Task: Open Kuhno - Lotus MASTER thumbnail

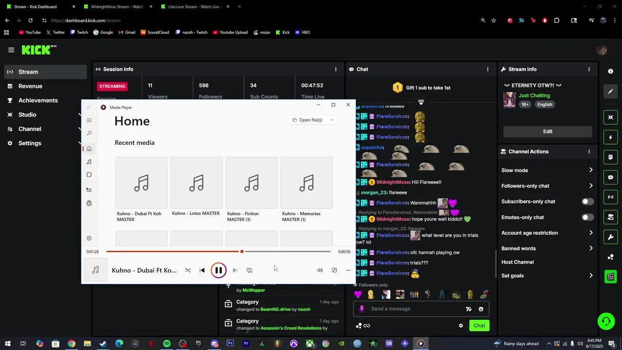Action: tap(196, 183)
